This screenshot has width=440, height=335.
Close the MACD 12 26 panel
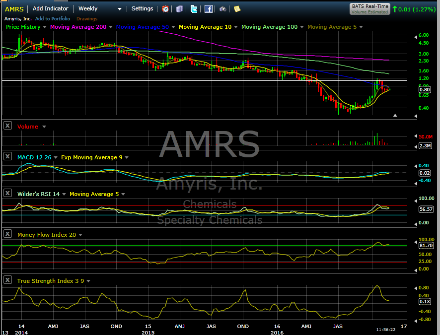click(x=7, y=157)
